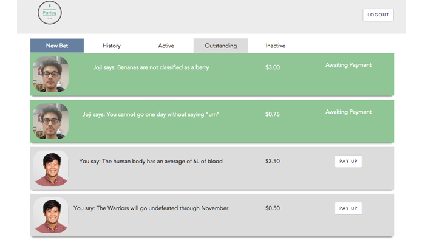425x243 pixels.
Task: Select the $3.50 bet amount
Action: click(x=273, y=162)
